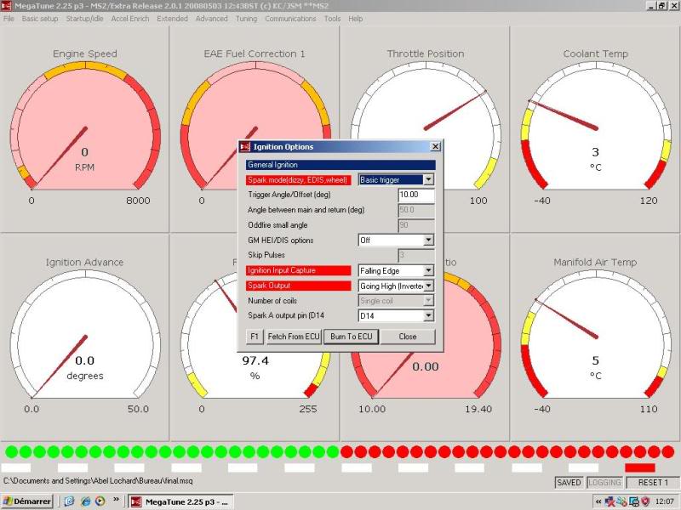681x510 pixels.
Task: Click the red indicator bar above RESET 1
Action: tap(640, 467)
